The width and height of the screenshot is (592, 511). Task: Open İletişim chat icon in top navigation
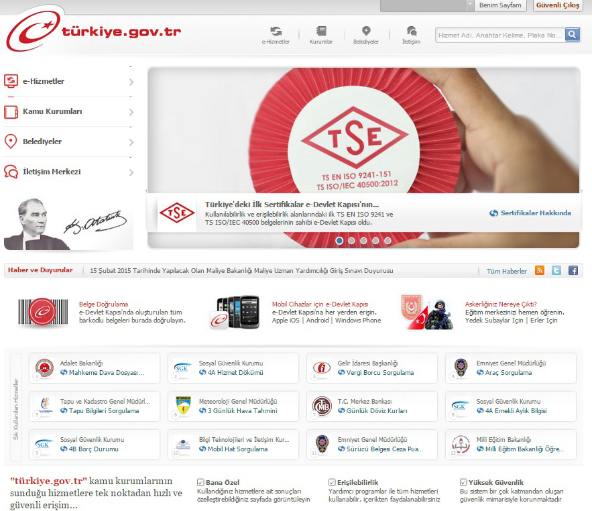coord(411,31)
